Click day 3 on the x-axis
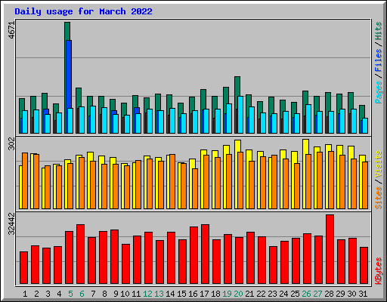This screenshot has height=302, width=387. [48, 294]
